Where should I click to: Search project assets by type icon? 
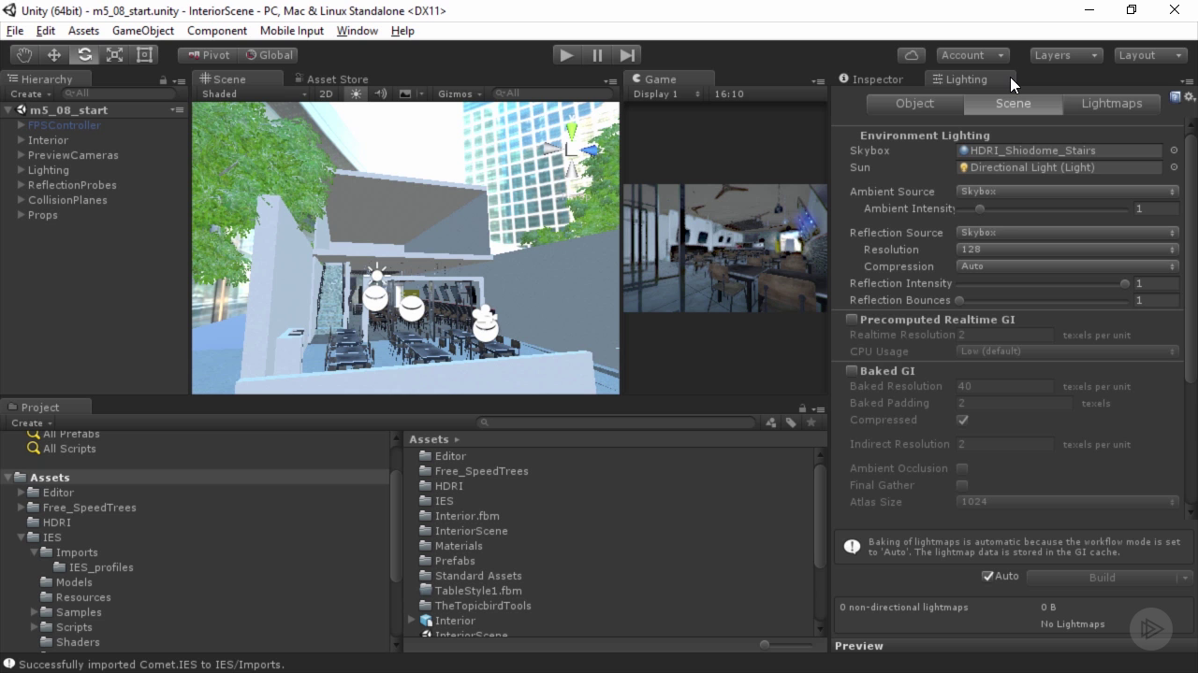coord(771,422)
